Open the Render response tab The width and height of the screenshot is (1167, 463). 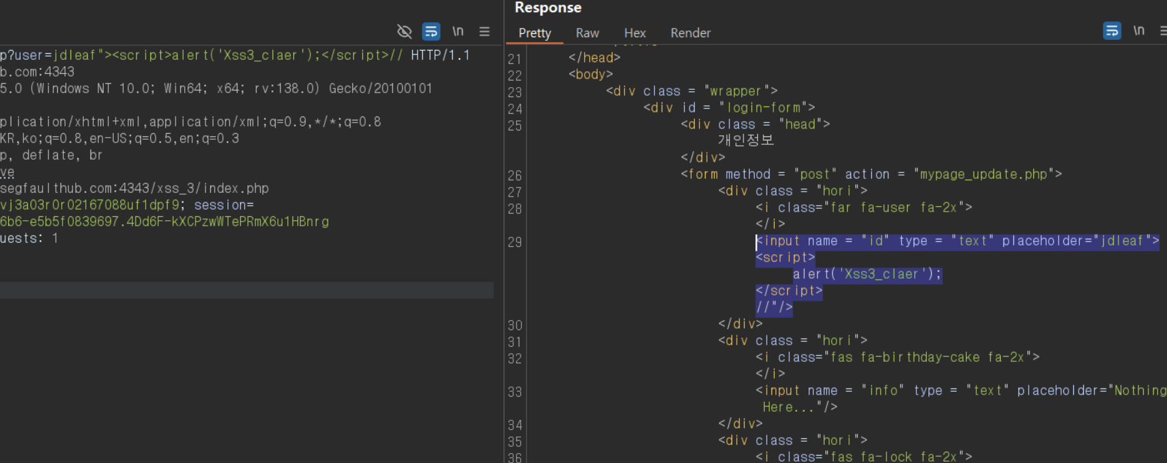coord(690,33)
